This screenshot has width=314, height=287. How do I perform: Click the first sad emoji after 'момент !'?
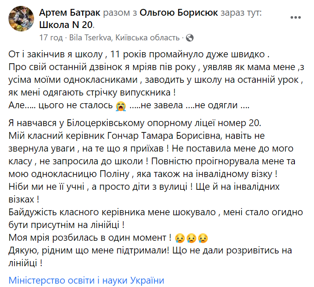click(180, 238)
